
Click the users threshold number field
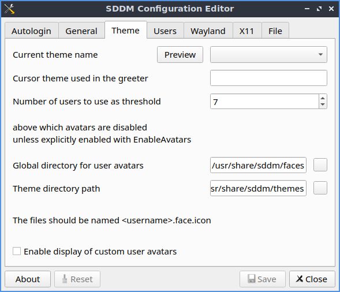pyautogui.click(x=264, y=102)
